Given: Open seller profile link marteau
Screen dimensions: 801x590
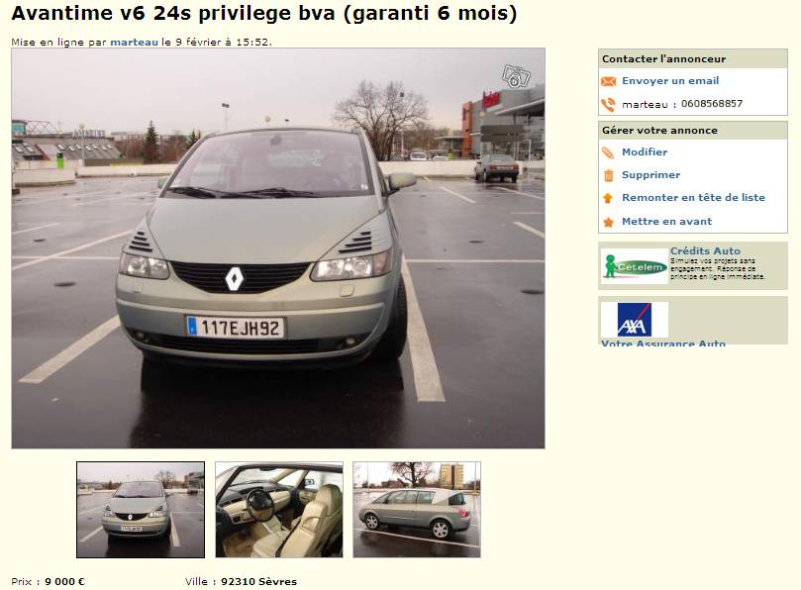Looking at the screenshot, I should (135, 42).
